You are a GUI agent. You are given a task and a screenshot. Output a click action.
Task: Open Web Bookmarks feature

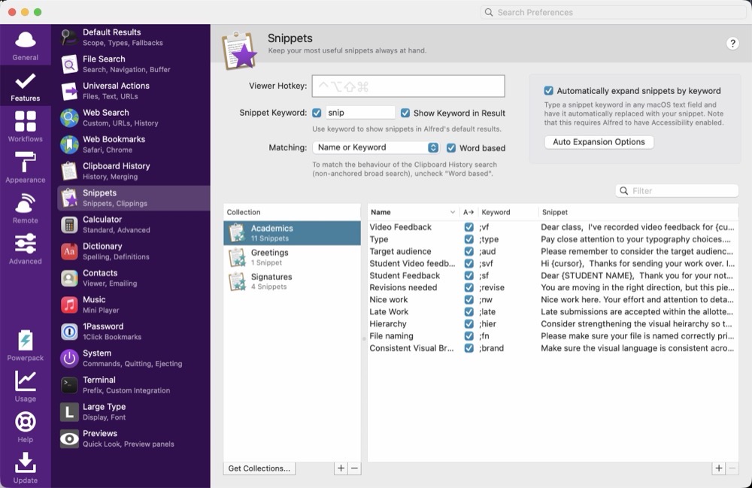click(x=133, y=144)
